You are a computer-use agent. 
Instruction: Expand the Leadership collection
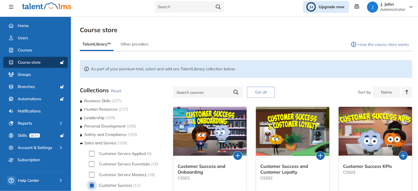coord(81,118)
